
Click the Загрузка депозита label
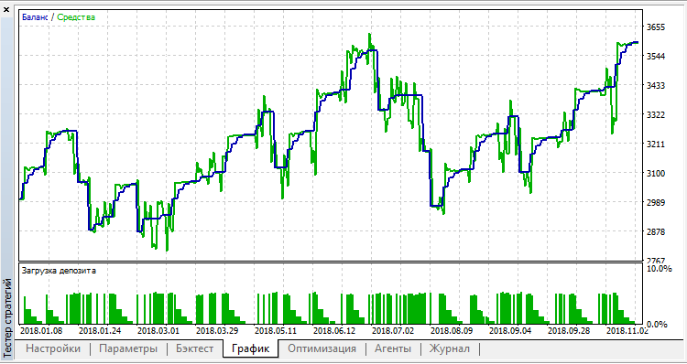(59, 271)
